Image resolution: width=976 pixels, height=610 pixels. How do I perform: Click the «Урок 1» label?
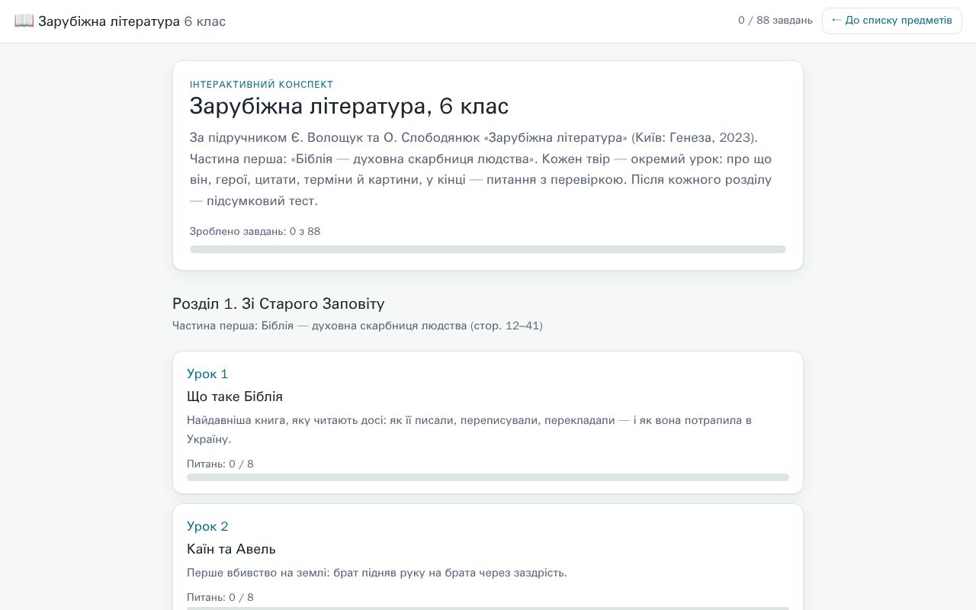pyautogui.click(x=207, y=374)
